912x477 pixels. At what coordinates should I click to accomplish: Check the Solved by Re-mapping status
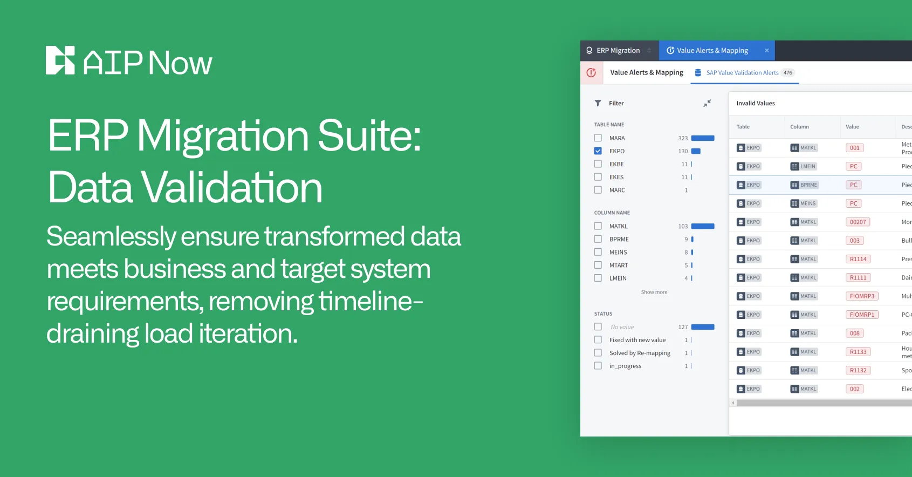point(598,353)
